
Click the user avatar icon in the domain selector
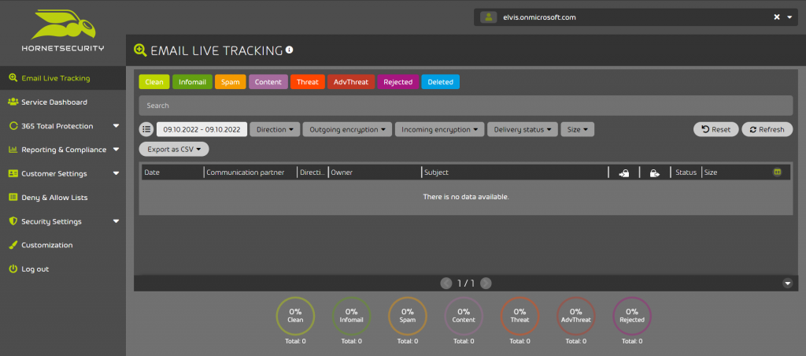pos(488,17)
